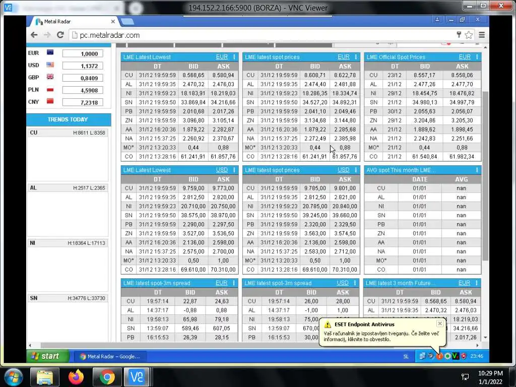Click the European Union flag icon

(50, 52)
